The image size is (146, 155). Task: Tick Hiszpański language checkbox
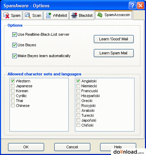[78, 96]
